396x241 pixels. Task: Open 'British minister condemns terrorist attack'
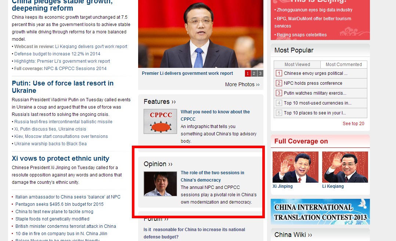(x=66, y=226)
